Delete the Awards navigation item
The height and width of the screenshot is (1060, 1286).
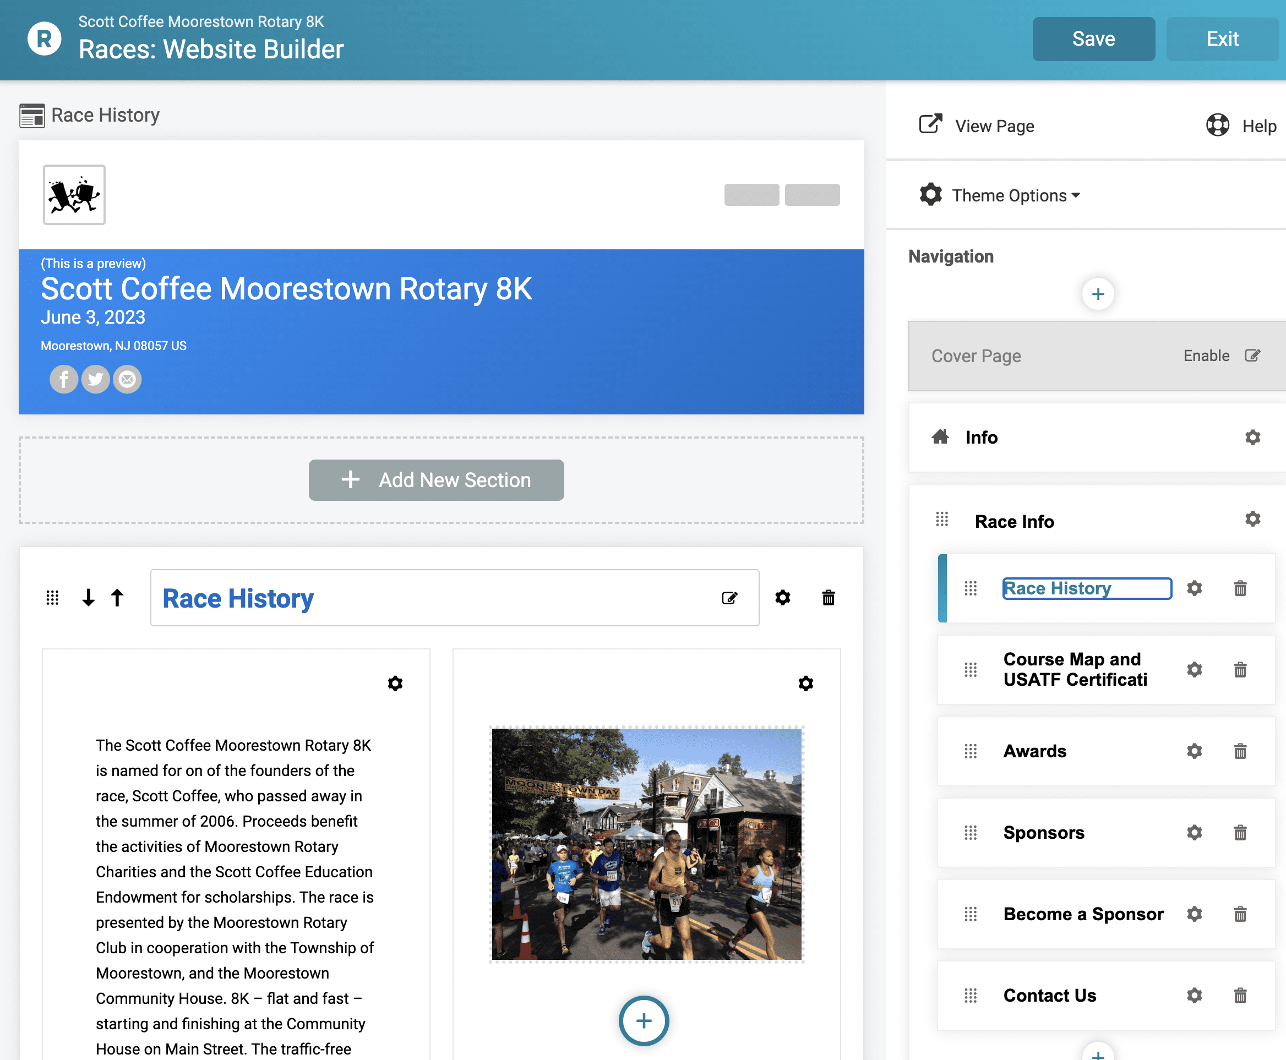coord(1240,751)
